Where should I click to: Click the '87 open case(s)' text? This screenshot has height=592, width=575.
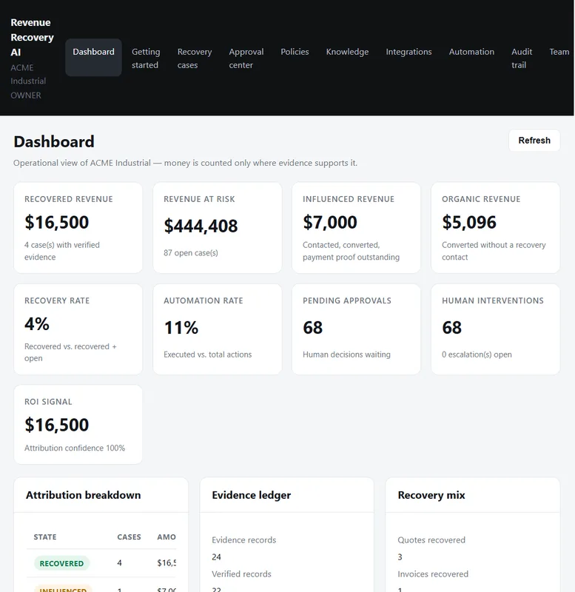(191, 253)
